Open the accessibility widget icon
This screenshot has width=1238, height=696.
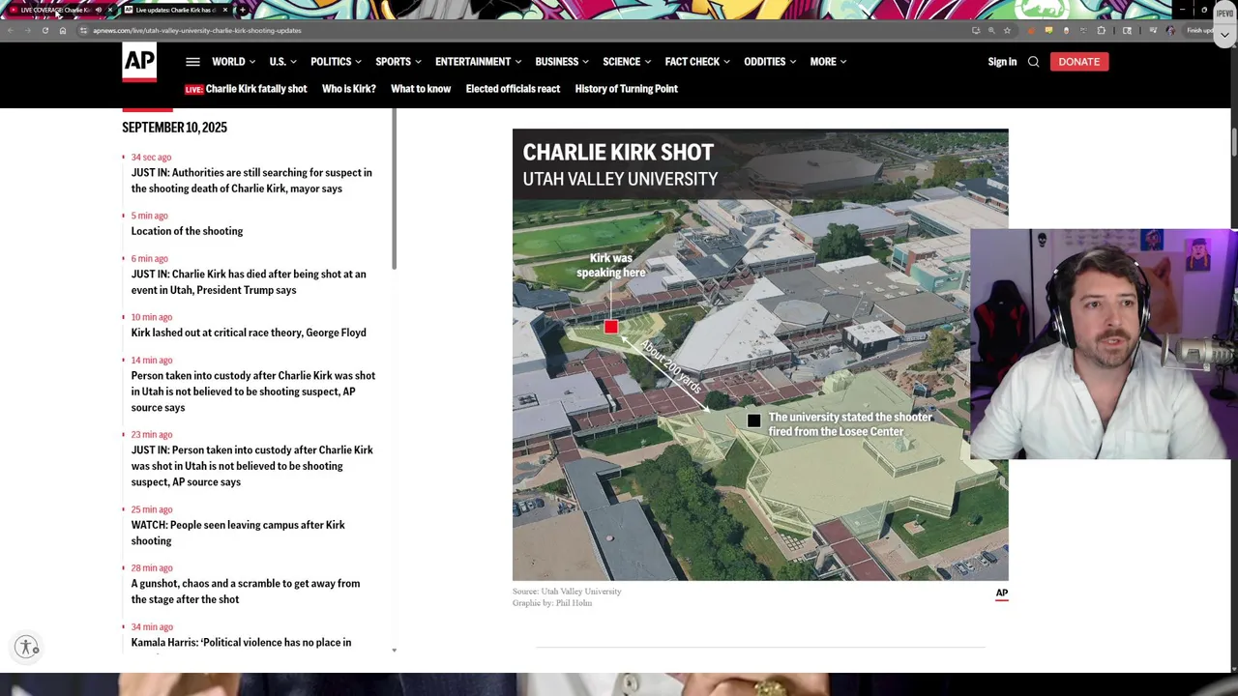pyautogui.click(x=27, y=647)
